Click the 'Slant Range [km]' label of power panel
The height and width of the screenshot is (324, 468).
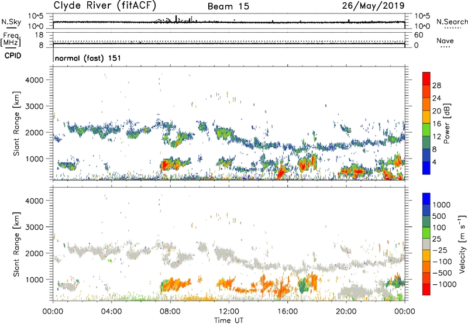(16, 123)
